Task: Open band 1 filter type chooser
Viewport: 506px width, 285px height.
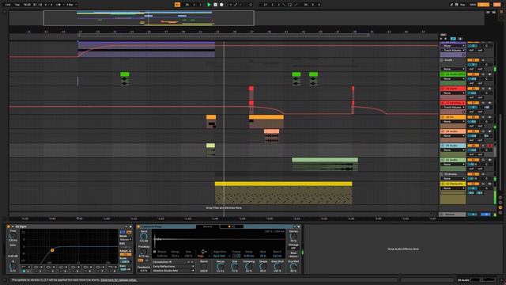Action: (x=25, y=267)
